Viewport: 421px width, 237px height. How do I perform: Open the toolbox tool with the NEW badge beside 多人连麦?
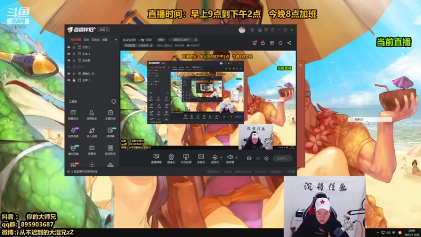point(111,132)
